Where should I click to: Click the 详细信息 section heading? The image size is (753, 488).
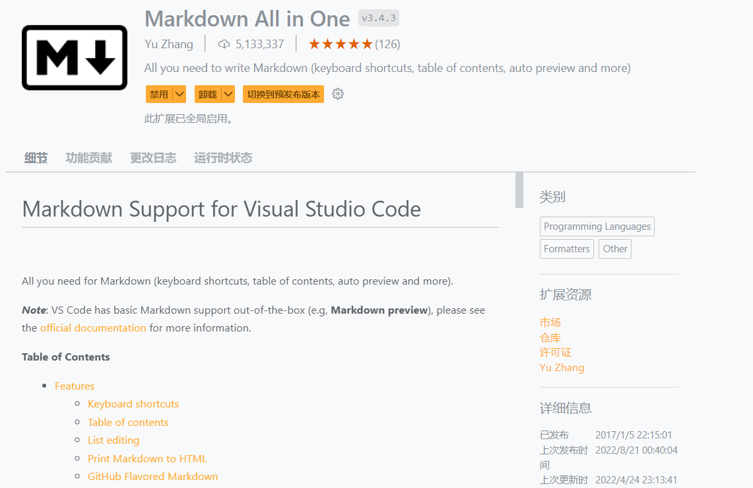(565, 408)
